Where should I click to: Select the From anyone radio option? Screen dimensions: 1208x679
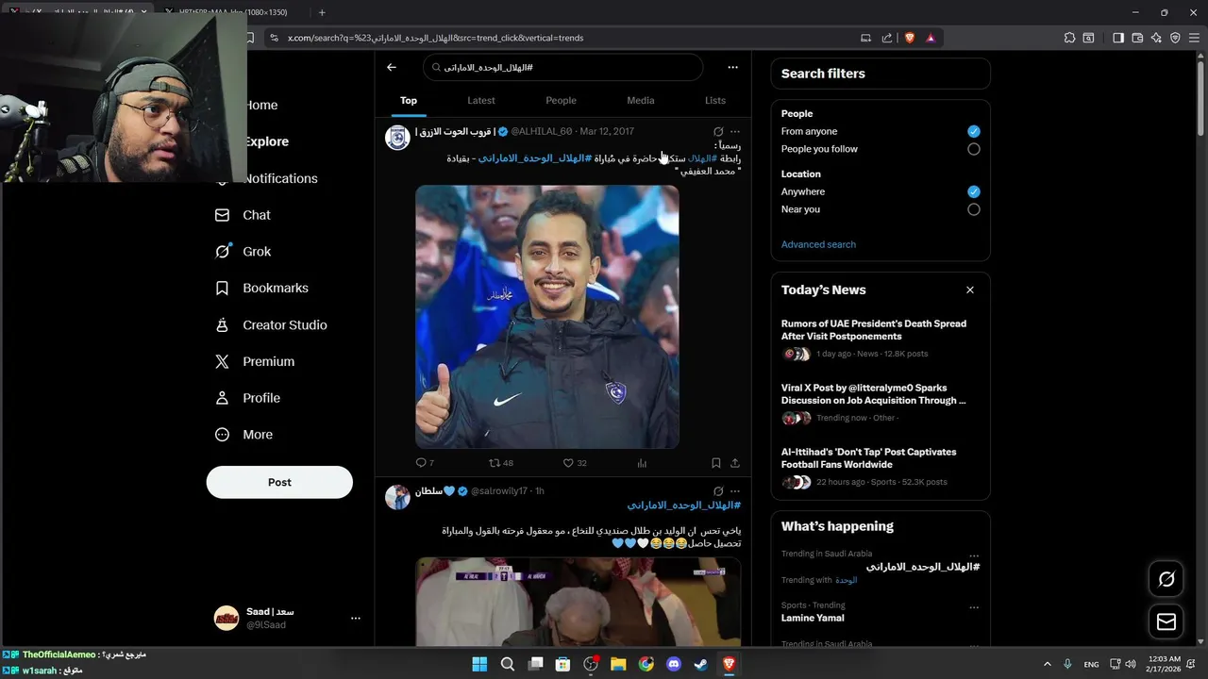click(974, 131)
